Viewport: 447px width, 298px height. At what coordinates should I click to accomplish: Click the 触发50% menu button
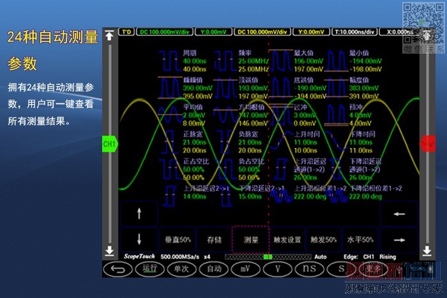click(324, 239)
